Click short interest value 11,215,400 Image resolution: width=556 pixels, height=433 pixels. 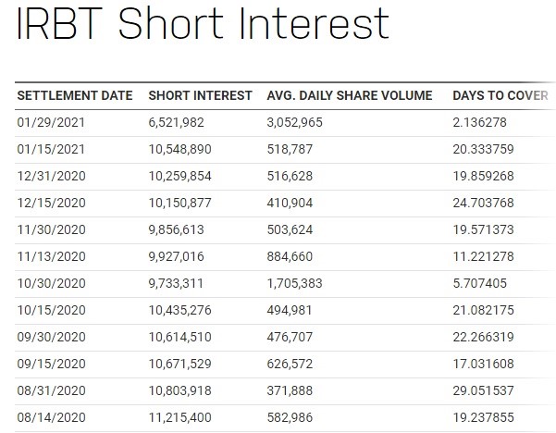click(179, 417)
